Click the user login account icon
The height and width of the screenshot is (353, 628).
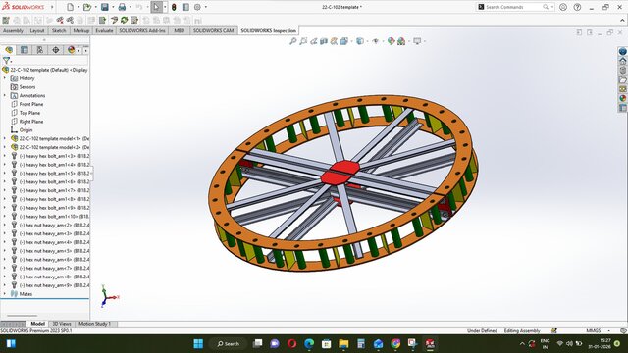[x=563, y=7]
